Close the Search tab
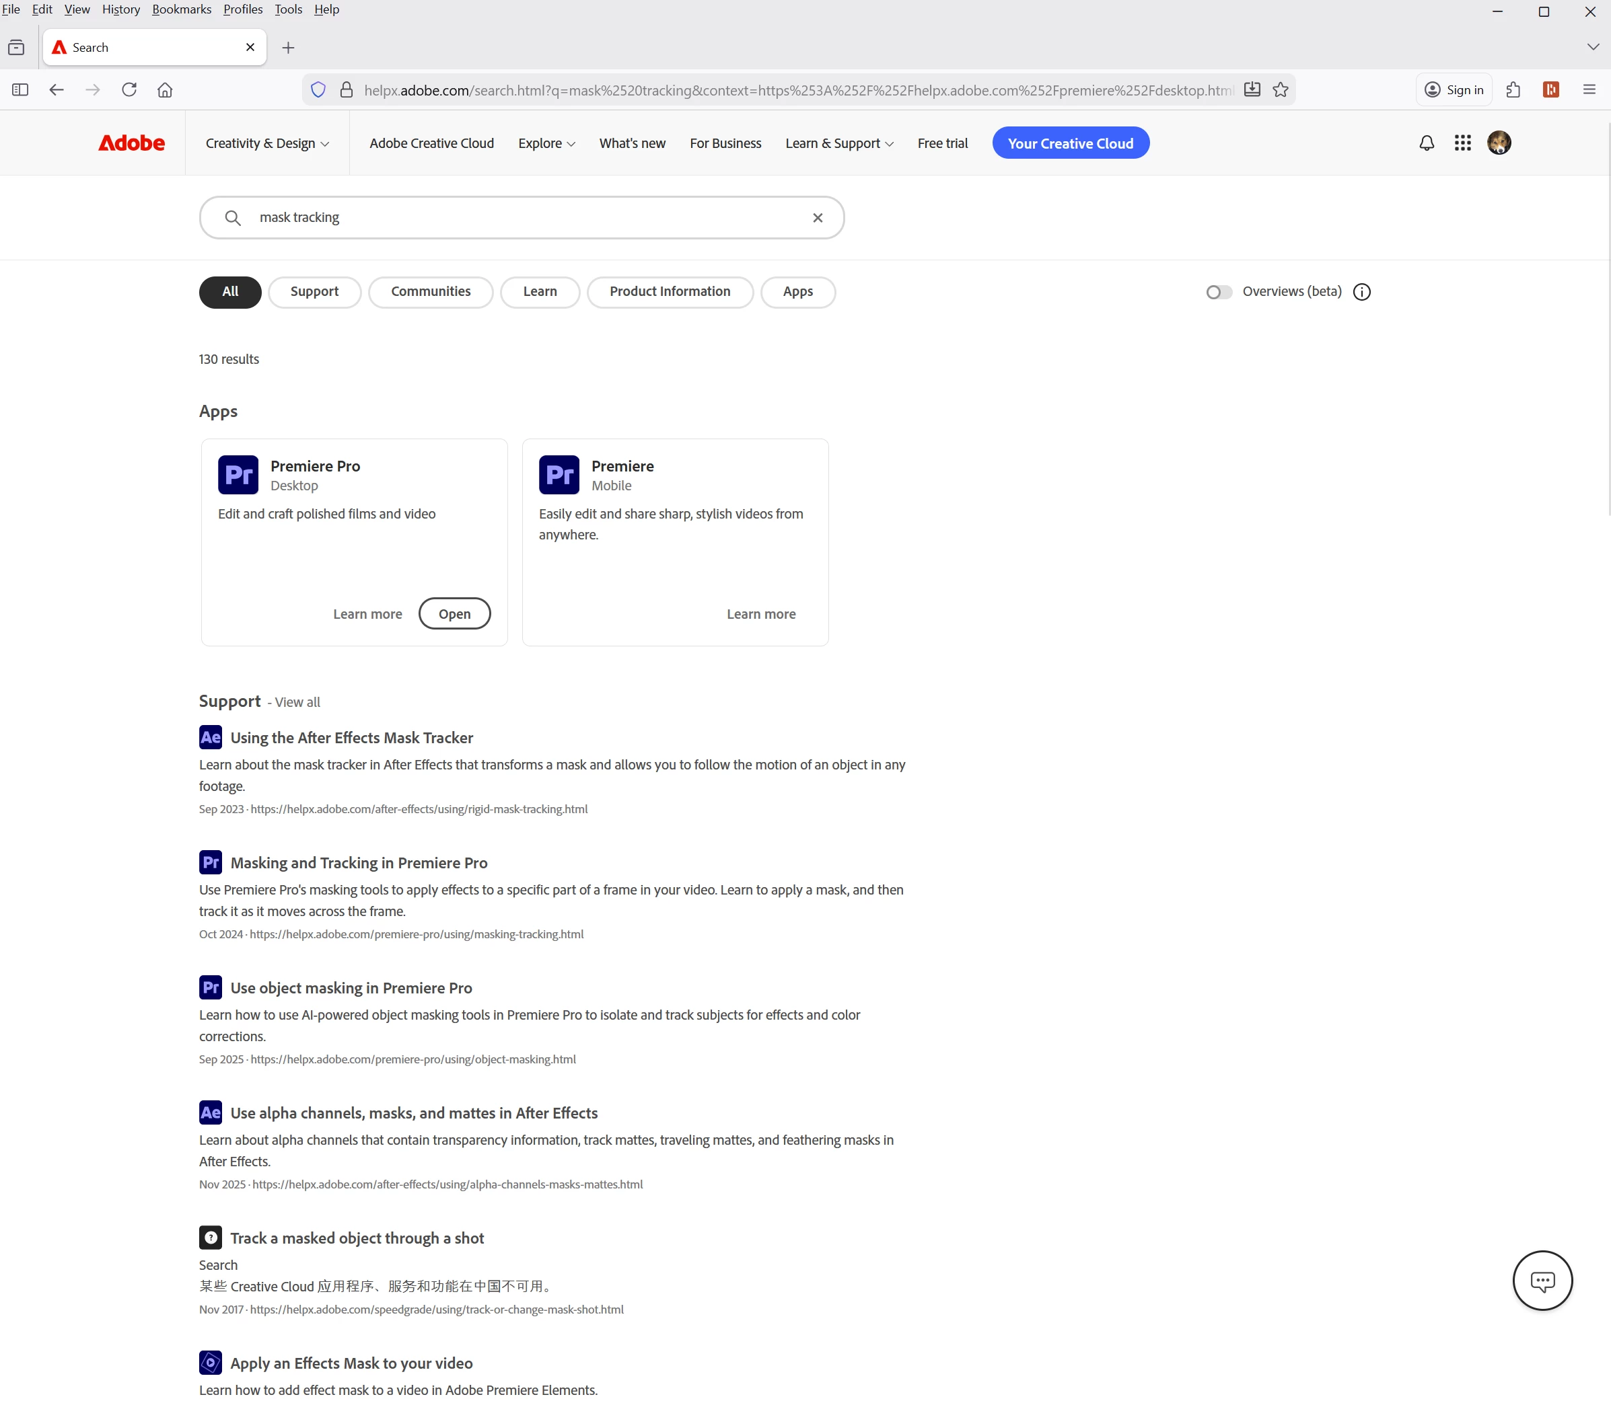 [x=250, y=48]
